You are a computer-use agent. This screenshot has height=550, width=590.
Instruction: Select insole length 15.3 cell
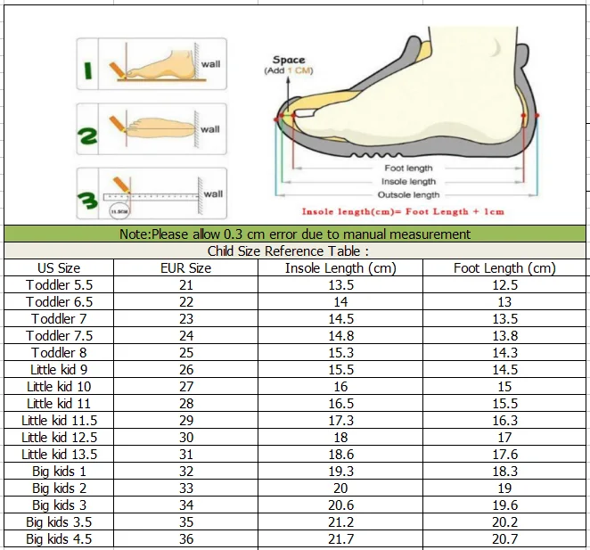(340, 353)
